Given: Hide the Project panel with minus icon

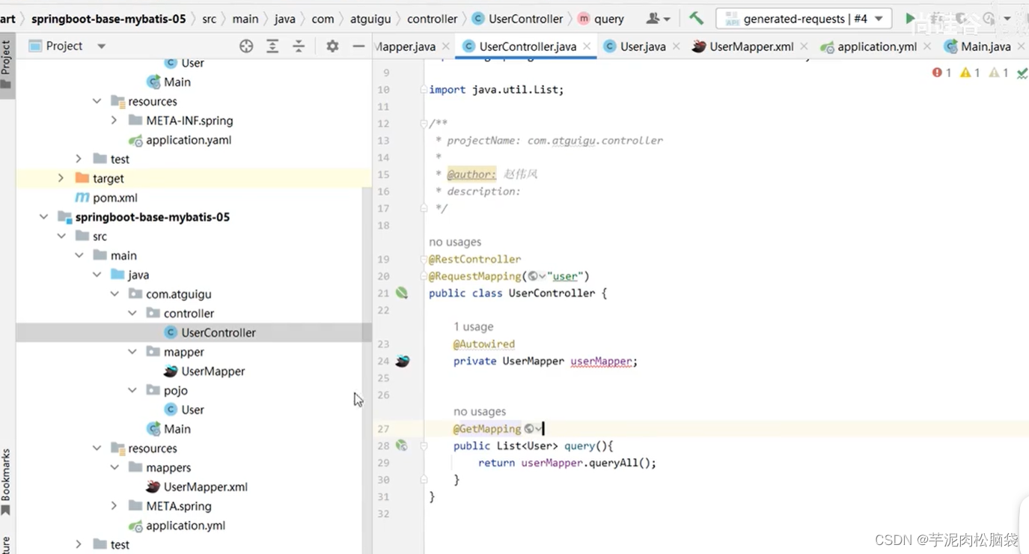Looking at the screenshot, I should pyautogui.click(x=358, y=46).
